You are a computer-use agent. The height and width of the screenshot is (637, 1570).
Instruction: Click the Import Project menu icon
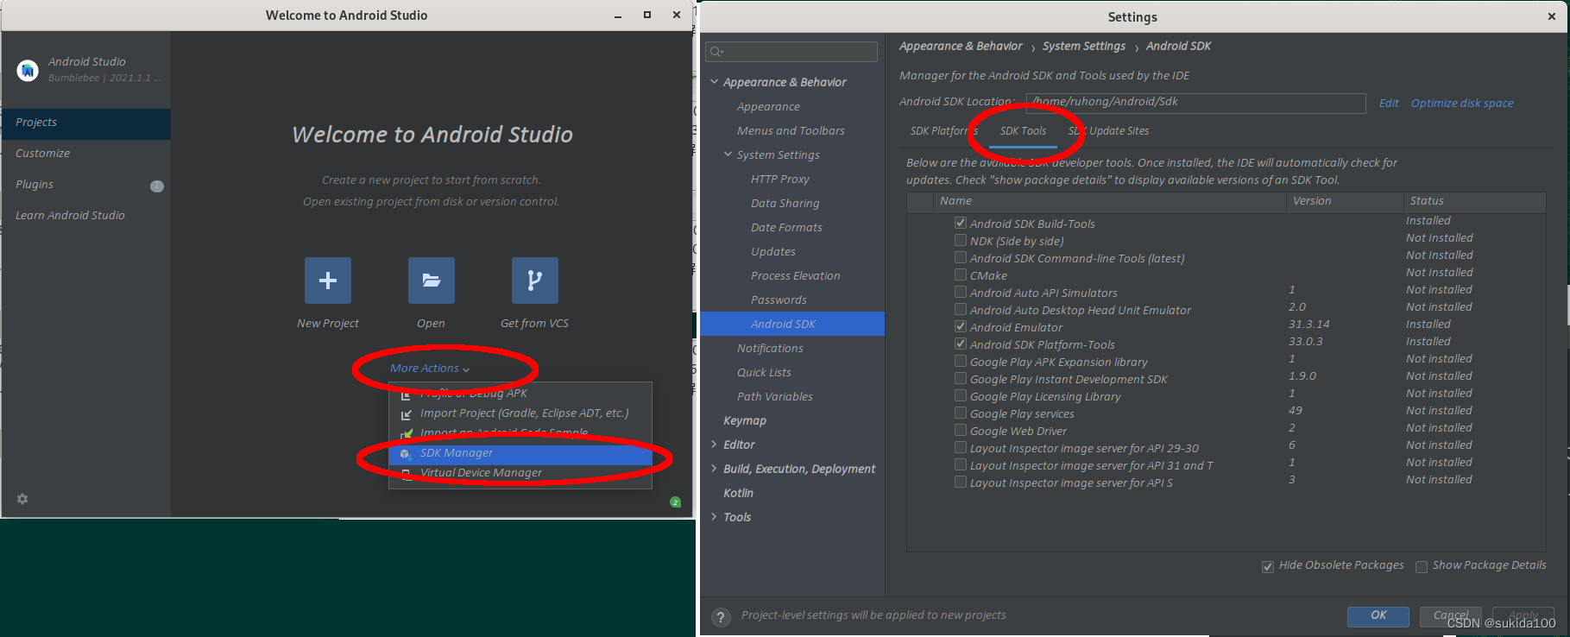tap(406, 414)
